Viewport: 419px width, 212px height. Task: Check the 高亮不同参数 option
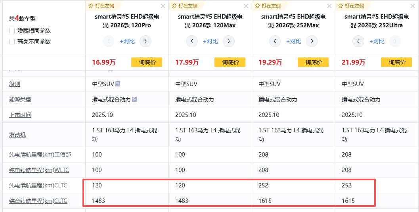pyautogui.click(x=12, y=42)
